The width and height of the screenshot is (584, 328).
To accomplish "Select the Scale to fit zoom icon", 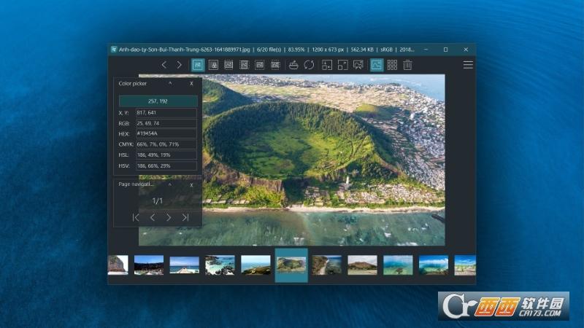I will pos(260,65).
